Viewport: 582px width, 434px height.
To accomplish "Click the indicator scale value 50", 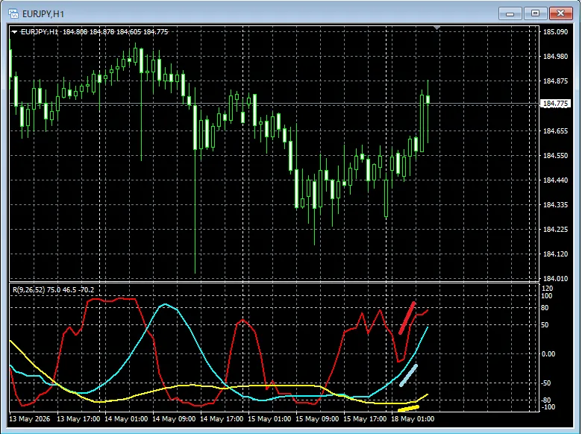I will [x=545, y=325].
